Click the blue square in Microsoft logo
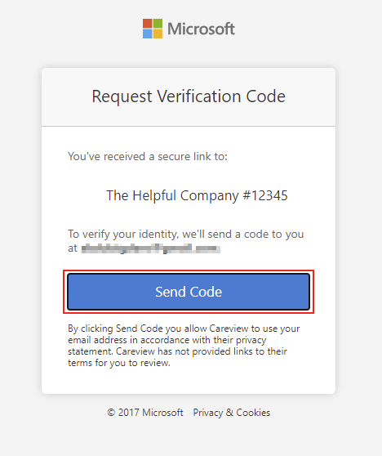 coord(147,34)
